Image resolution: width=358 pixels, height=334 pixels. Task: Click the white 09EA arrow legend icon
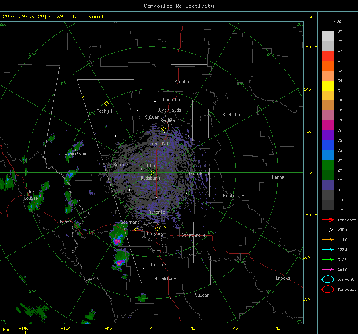328,230
